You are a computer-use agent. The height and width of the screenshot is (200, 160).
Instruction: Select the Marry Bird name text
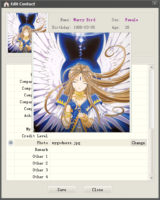coord(84,20)
